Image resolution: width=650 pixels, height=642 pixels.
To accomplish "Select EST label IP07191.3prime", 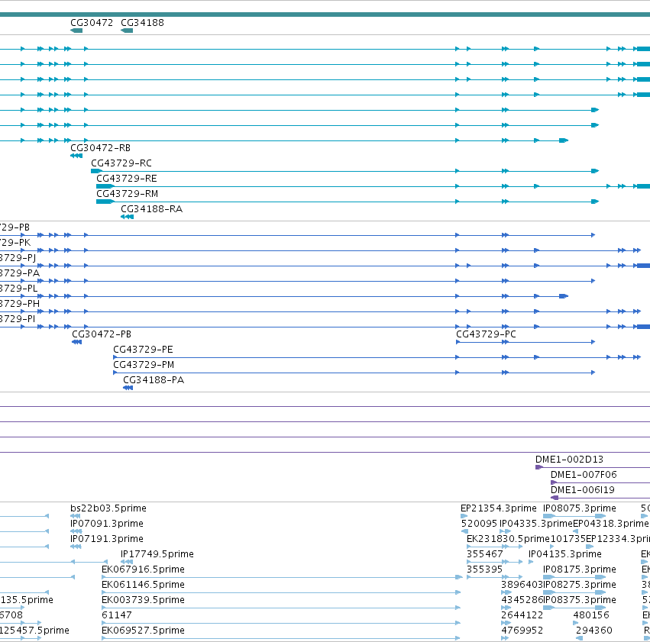I will [x=107, y=539].
